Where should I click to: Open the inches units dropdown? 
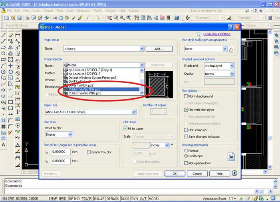pos(167,145)
